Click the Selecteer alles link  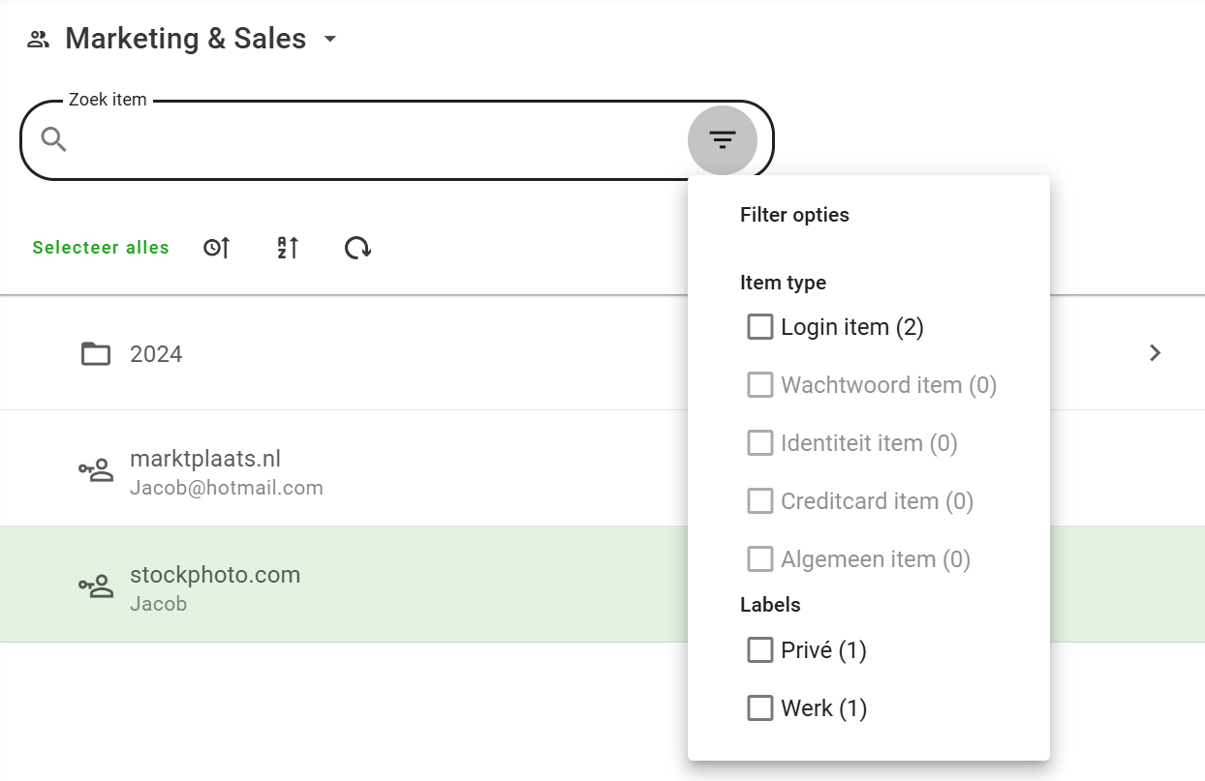[x=101, y=248]
